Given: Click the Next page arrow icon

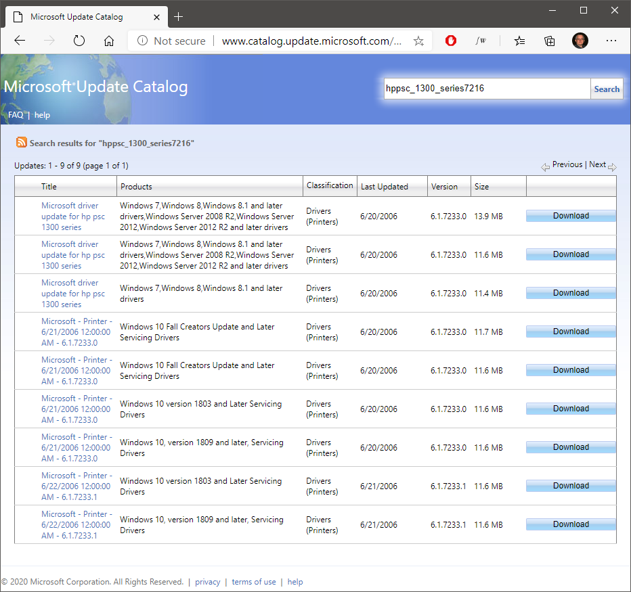Looking at the screenshot, I should click(612, 167).
